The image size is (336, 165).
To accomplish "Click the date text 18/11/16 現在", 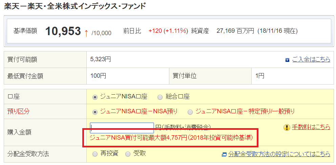I will point(277,31).
